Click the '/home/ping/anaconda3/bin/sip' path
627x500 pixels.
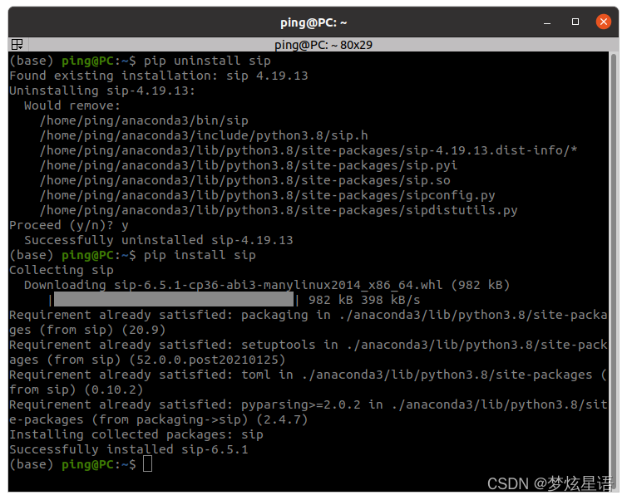tap(144, 120)
